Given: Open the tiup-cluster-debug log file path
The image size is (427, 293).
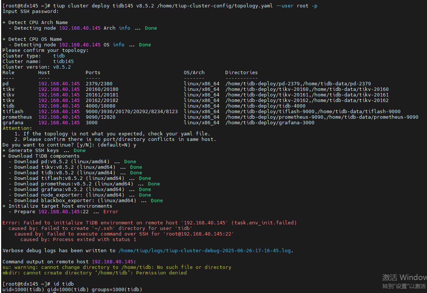Looking at the screenshot, I should tap(205, 251).
